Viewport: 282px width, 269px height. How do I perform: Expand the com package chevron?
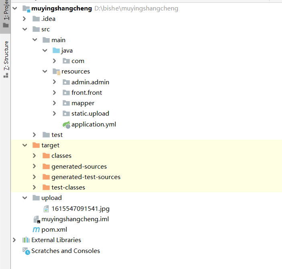(55, 61)
